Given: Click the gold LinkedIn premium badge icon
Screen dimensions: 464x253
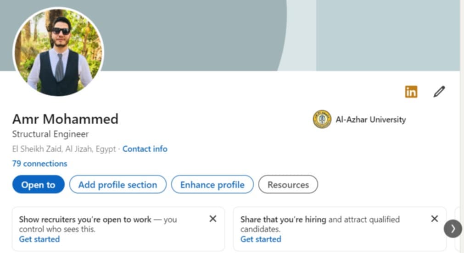Looking at the screenshot, I should pos(411,92).
